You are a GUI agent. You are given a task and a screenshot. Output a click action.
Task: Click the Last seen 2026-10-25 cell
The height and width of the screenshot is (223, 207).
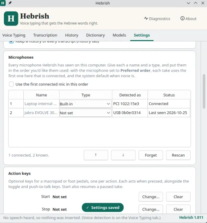point(169,113)
